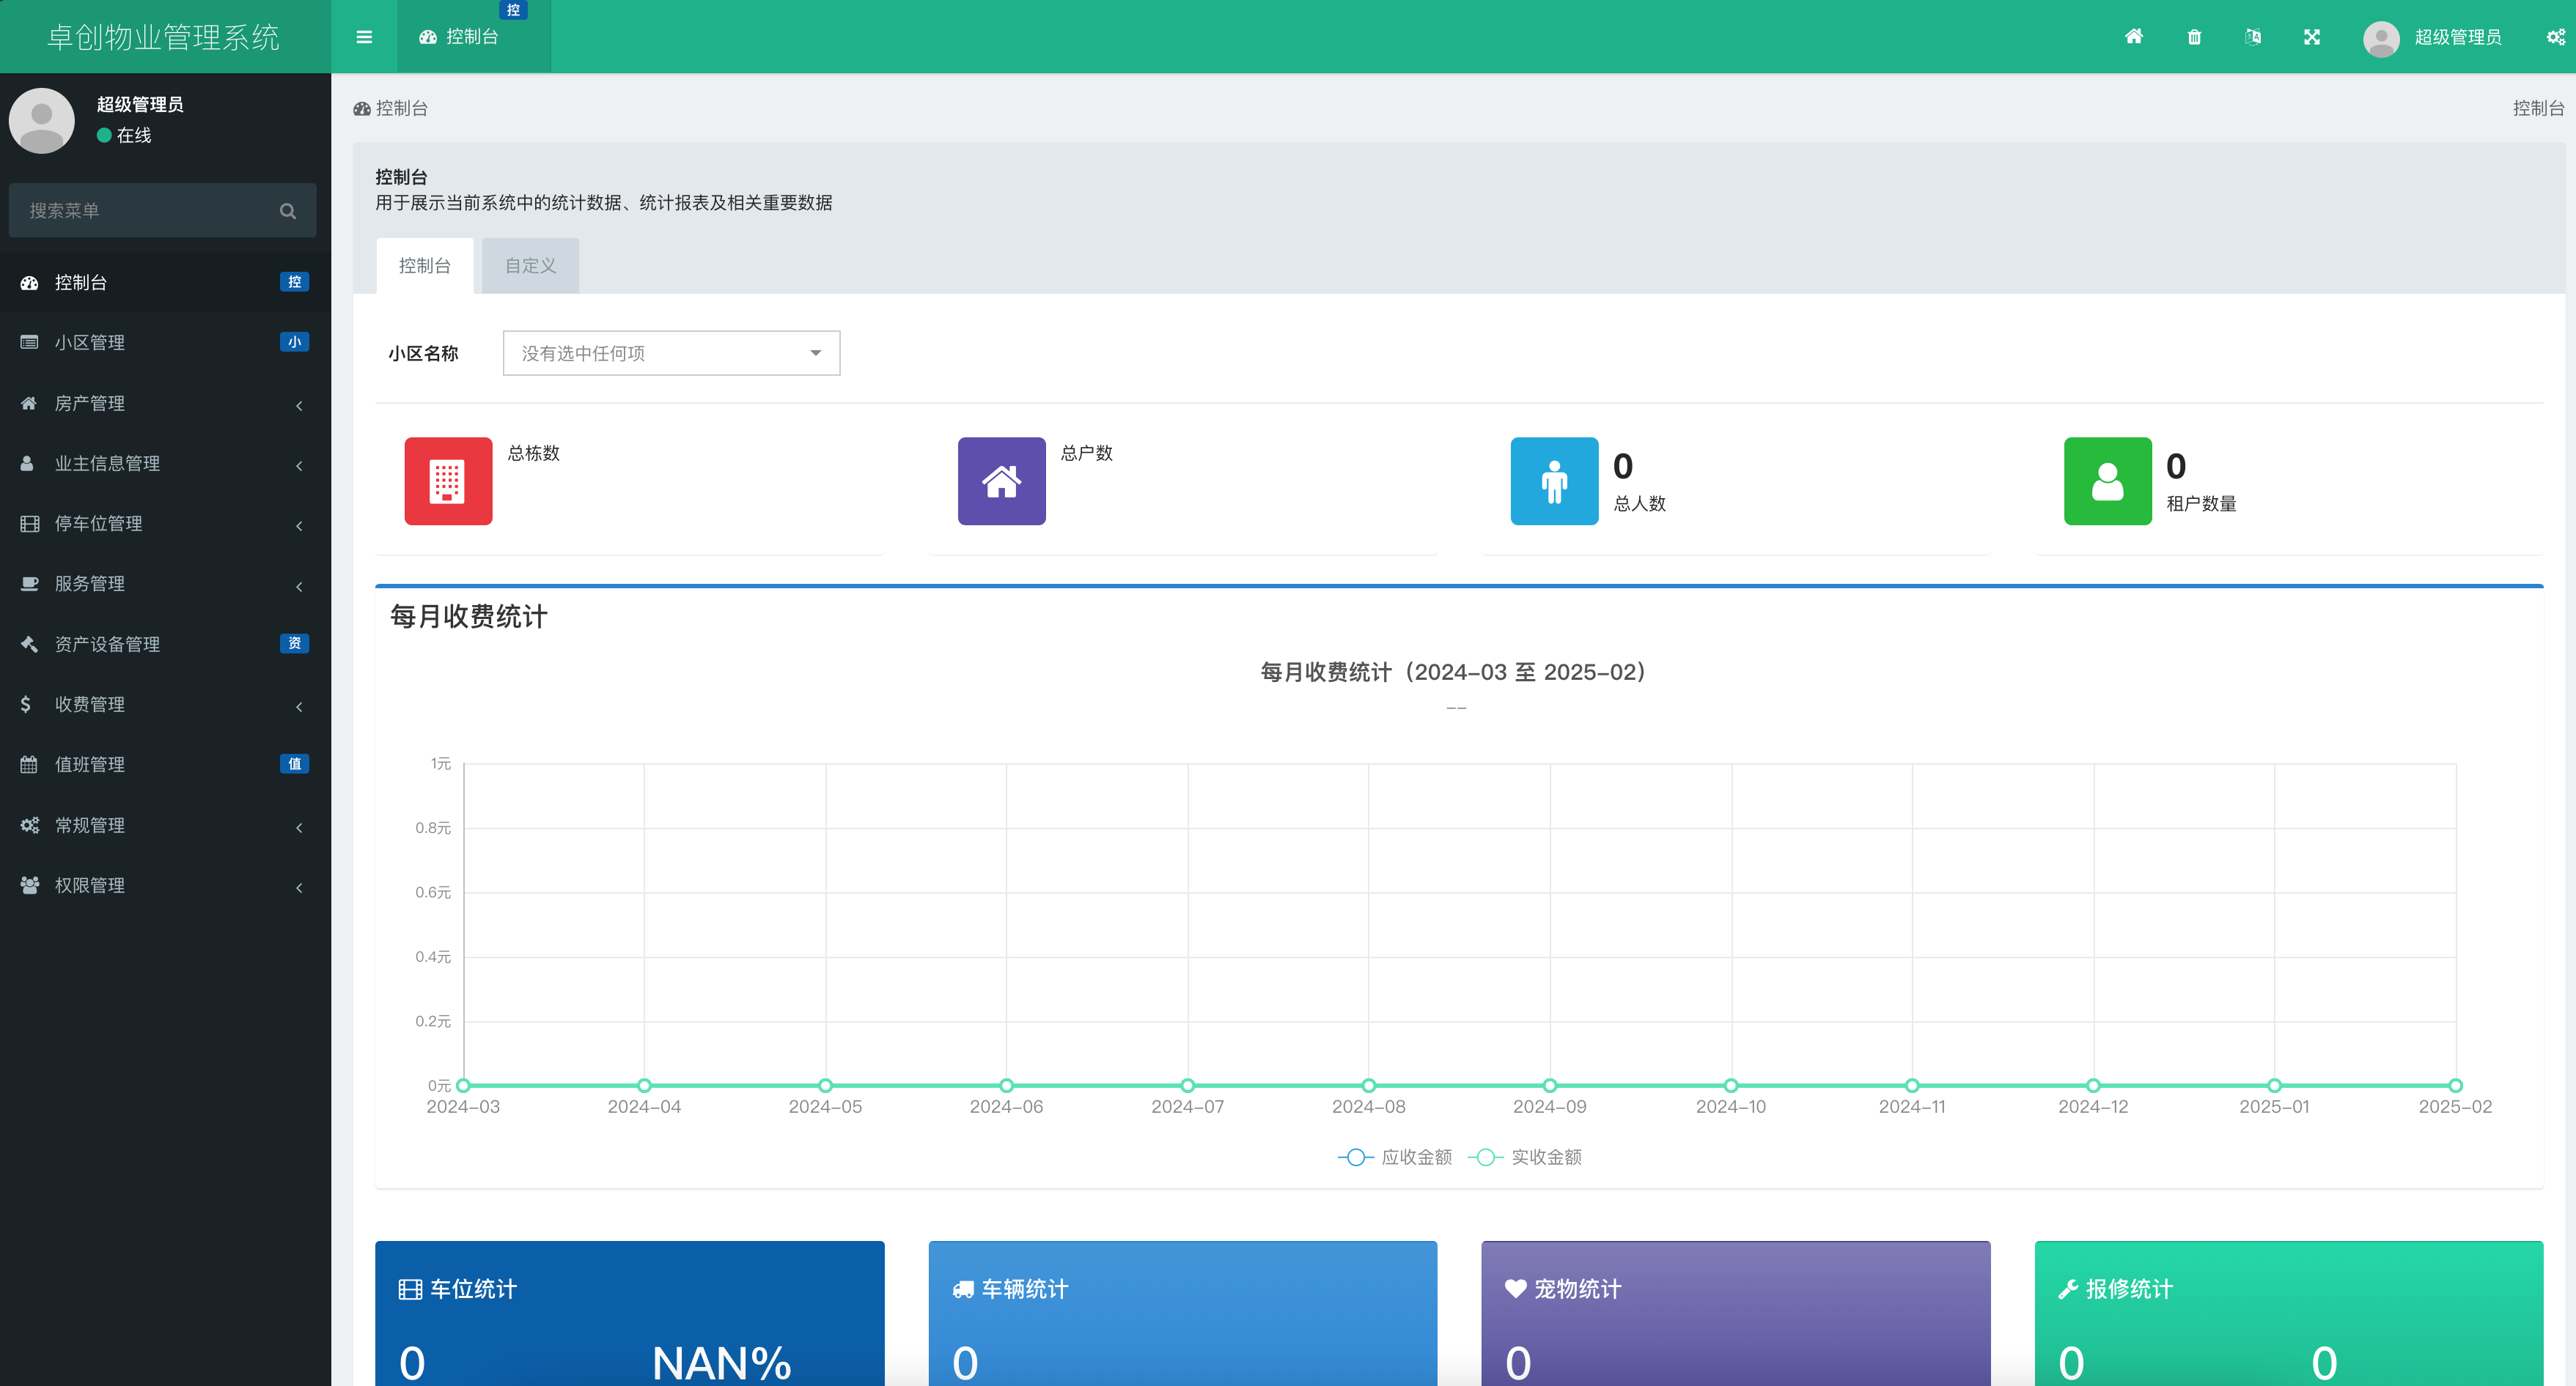The width and height of the screenshot is (2576, 1386).
Task: Toggle the sidebar hamburger menu icon
Action: [x=364, y=37]
